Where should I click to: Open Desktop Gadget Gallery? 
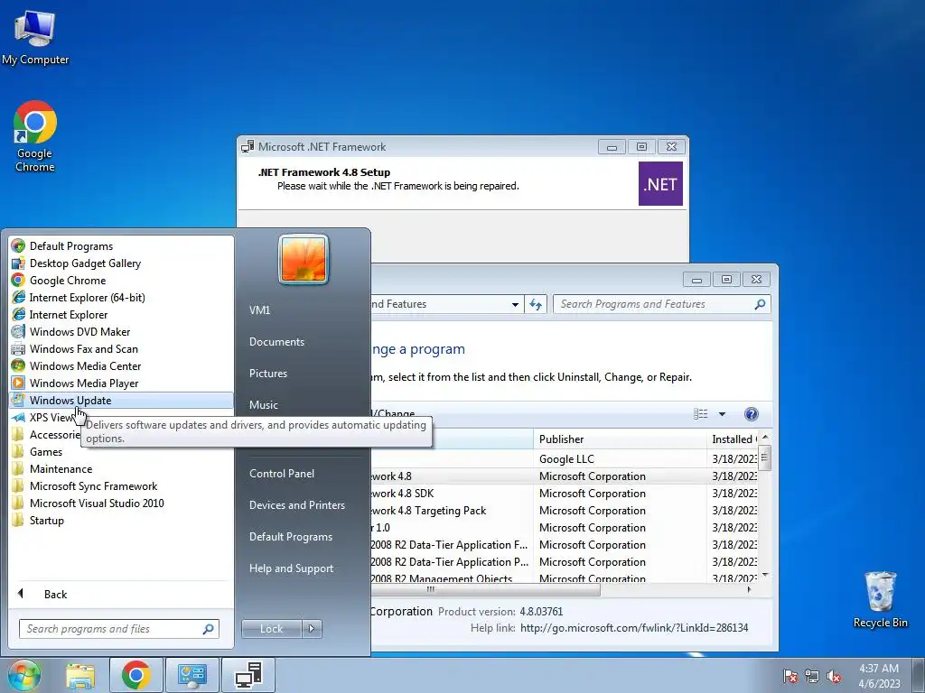121,263
